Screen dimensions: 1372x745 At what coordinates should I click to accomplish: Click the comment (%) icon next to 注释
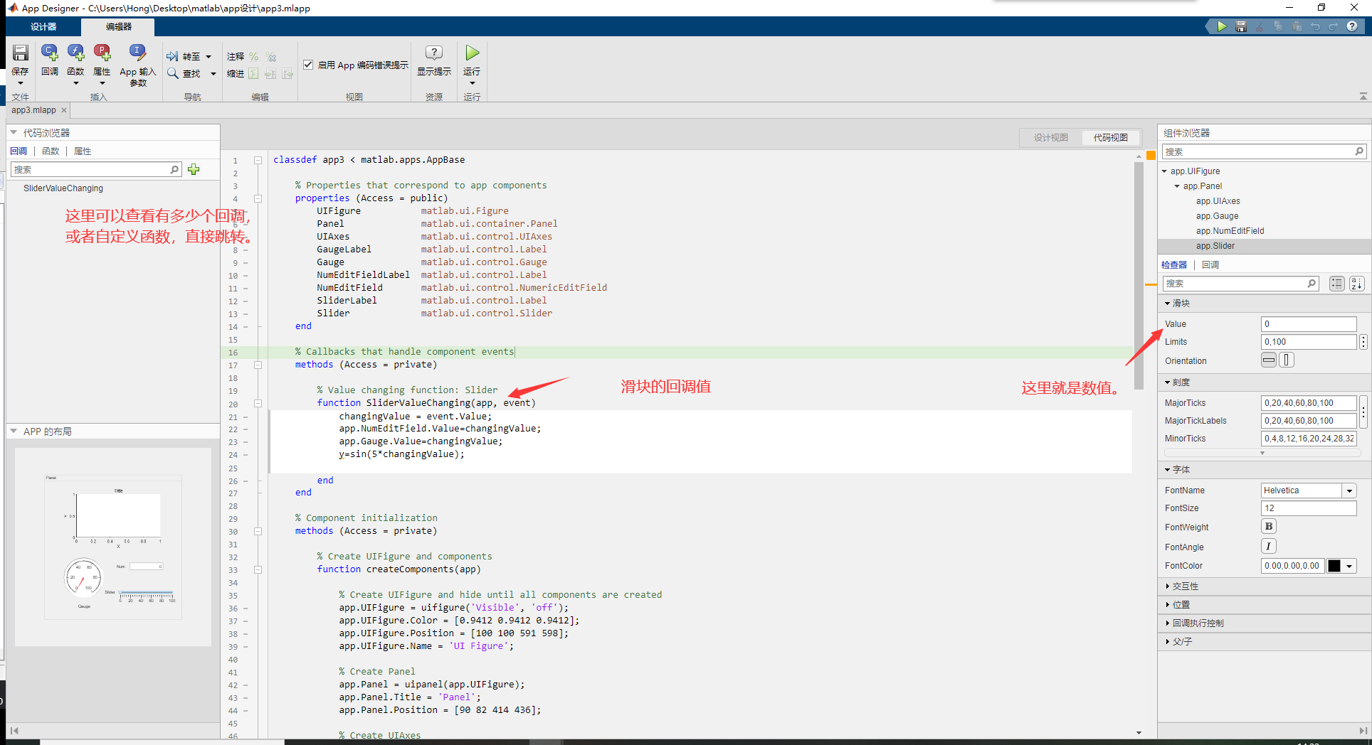pos(253,56)
